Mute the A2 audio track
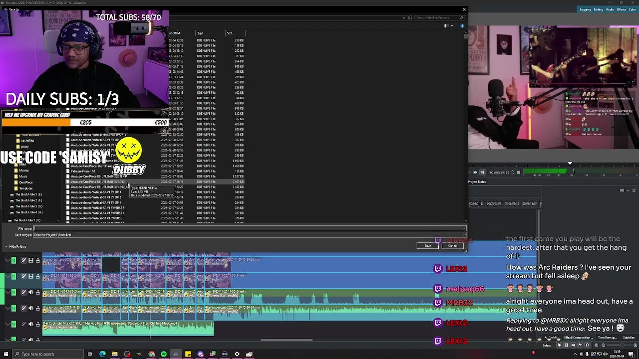Viewport: 639px width, 359px height. pos(30,308)
